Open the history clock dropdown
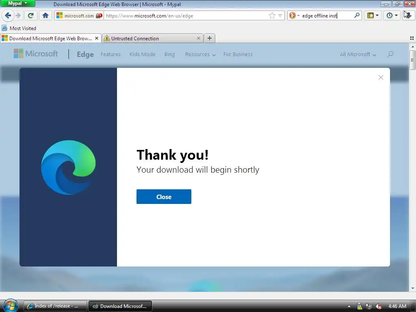This screenshot has width=416, height=312. (x=392, y=15)
